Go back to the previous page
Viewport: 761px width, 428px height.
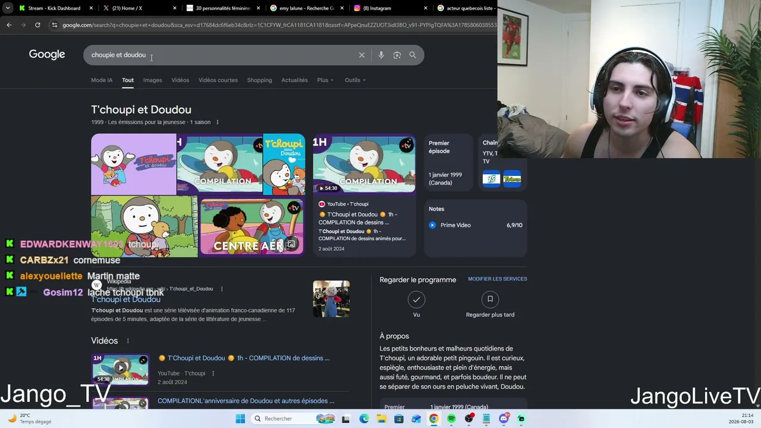[9, 25]
